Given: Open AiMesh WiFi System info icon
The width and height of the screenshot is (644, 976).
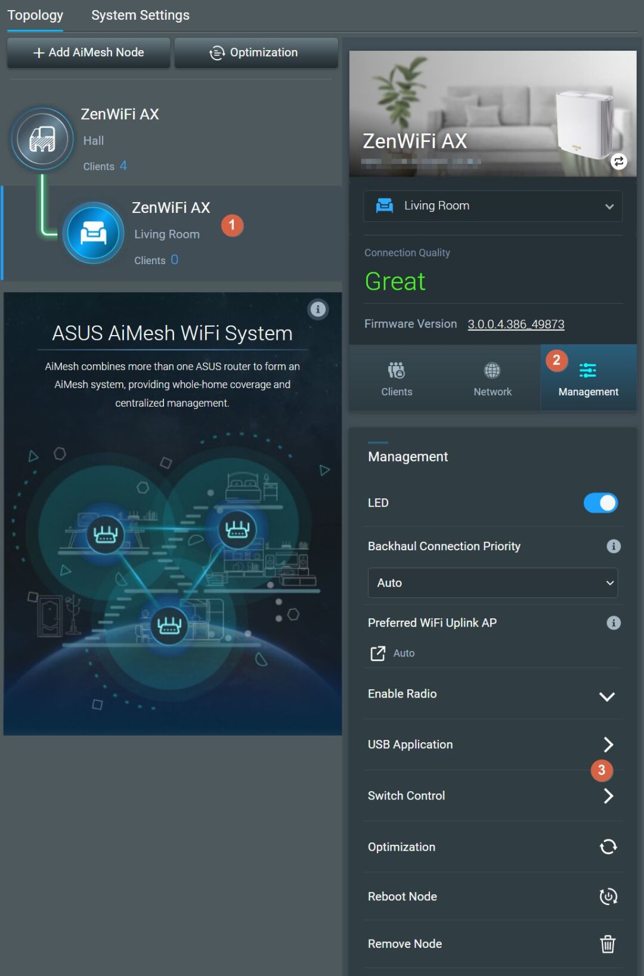Looking at the screenshot, I should tap(318, 309).
